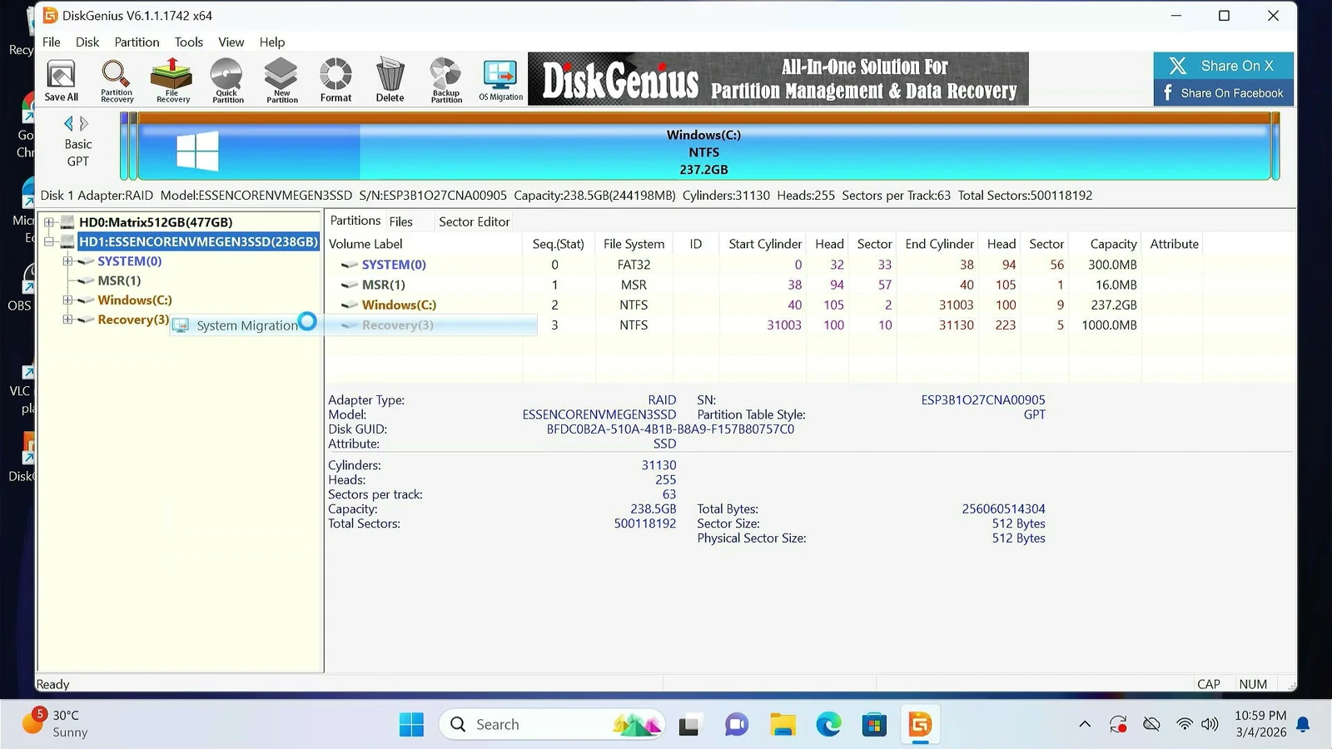
Task: Click the File System column header
Action: pyautogui.click(x=634, y=244)
